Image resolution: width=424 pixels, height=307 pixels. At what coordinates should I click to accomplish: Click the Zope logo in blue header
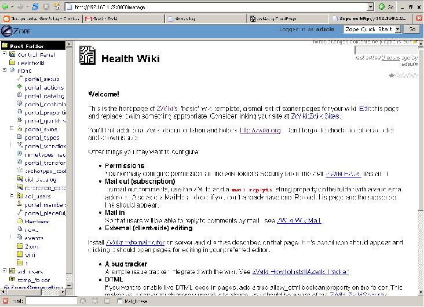(x=16, y=31)
